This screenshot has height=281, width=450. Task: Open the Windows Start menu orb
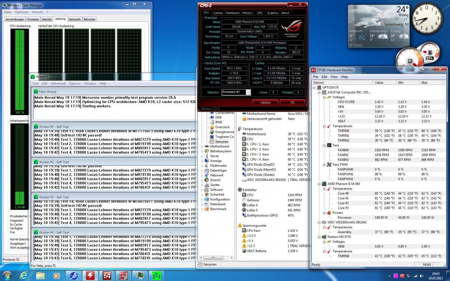pos(7,275)
